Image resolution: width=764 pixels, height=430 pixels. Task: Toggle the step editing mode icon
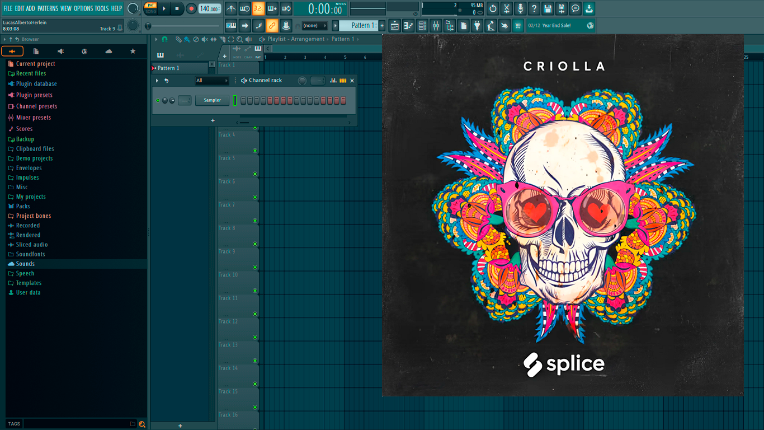pos(258,26)
